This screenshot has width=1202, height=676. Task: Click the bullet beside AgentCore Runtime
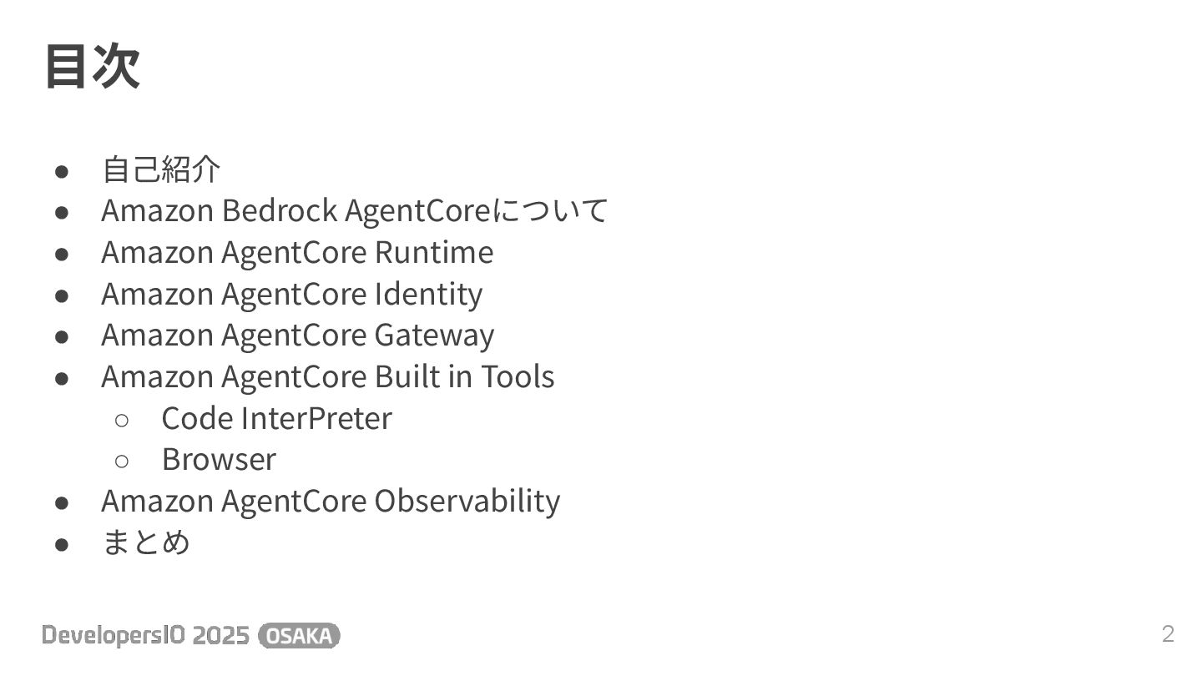click(61, 254)
